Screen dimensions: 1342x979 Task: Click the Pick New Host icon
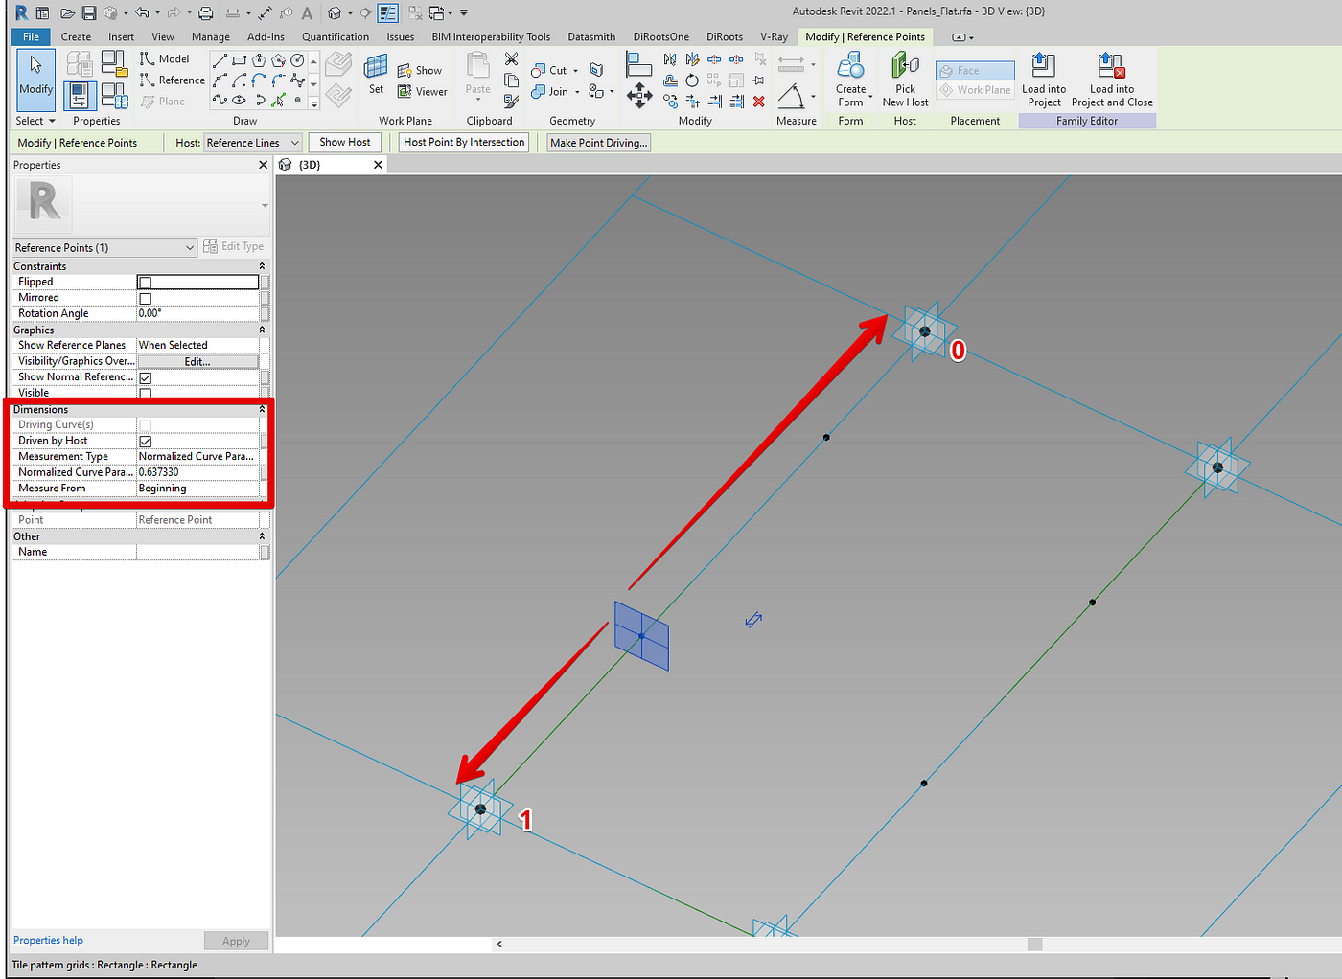905,80
